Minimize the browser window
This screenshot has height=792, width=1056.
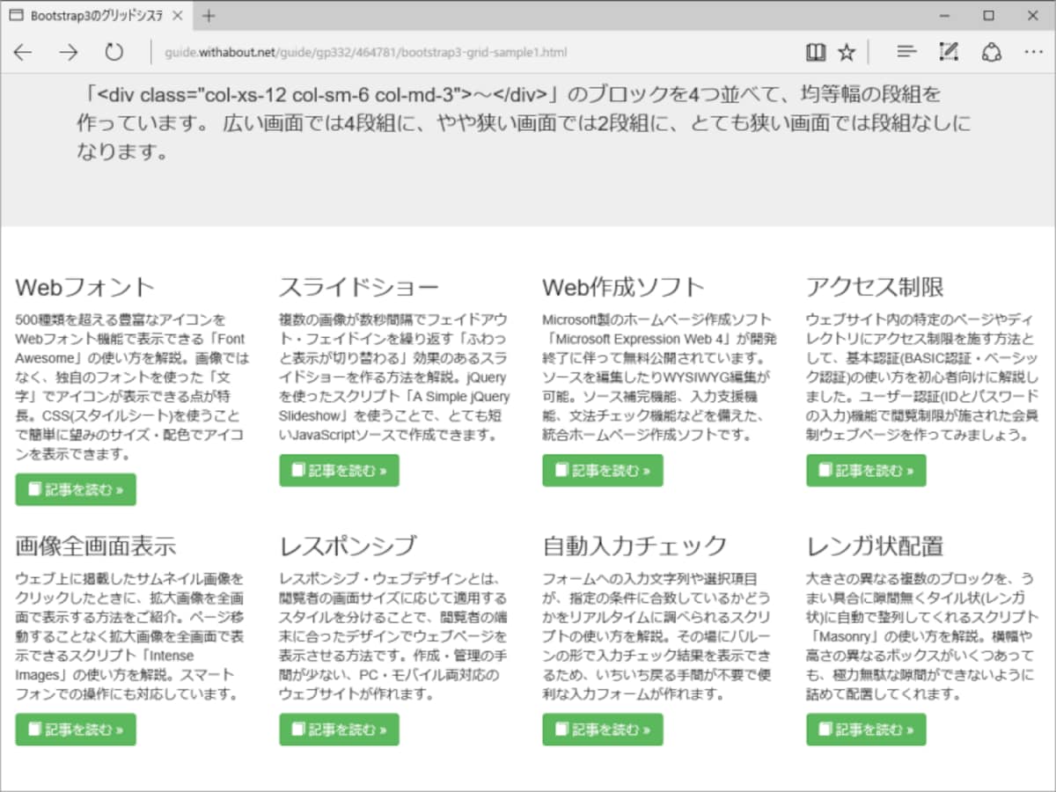point(942,16)
